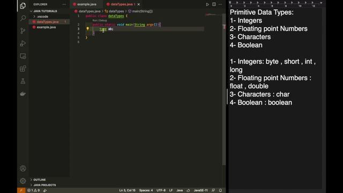
Task: Open the Run and Debug view
Action: [23, 43]
